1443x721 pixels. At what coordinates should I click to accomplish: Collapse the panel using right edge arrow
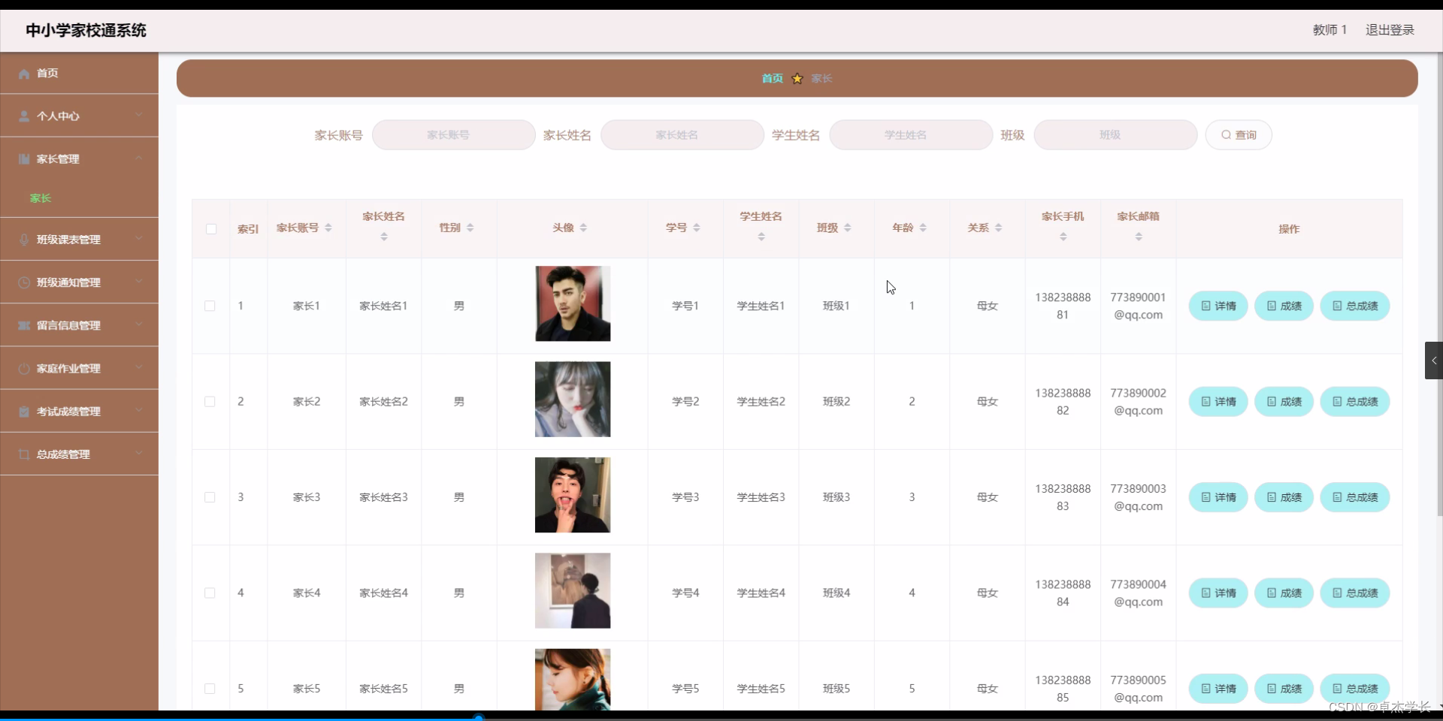tap(1434, 360)
